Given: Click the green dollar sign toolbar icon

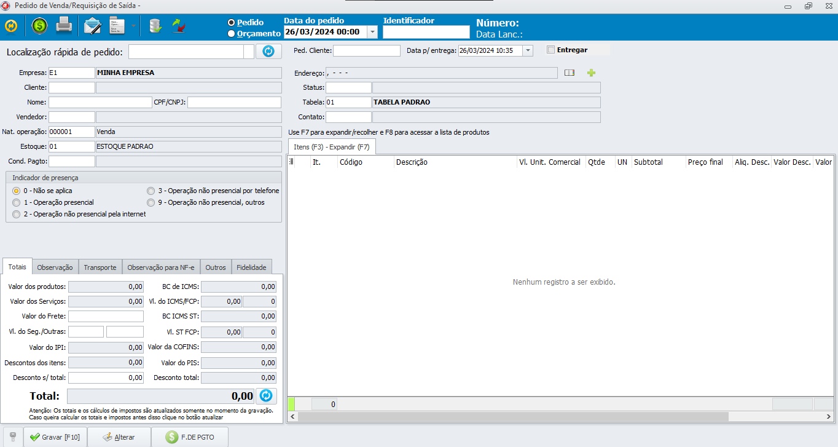Looking at the screenshot, I should pyautogui.click(x=39, y=26).
